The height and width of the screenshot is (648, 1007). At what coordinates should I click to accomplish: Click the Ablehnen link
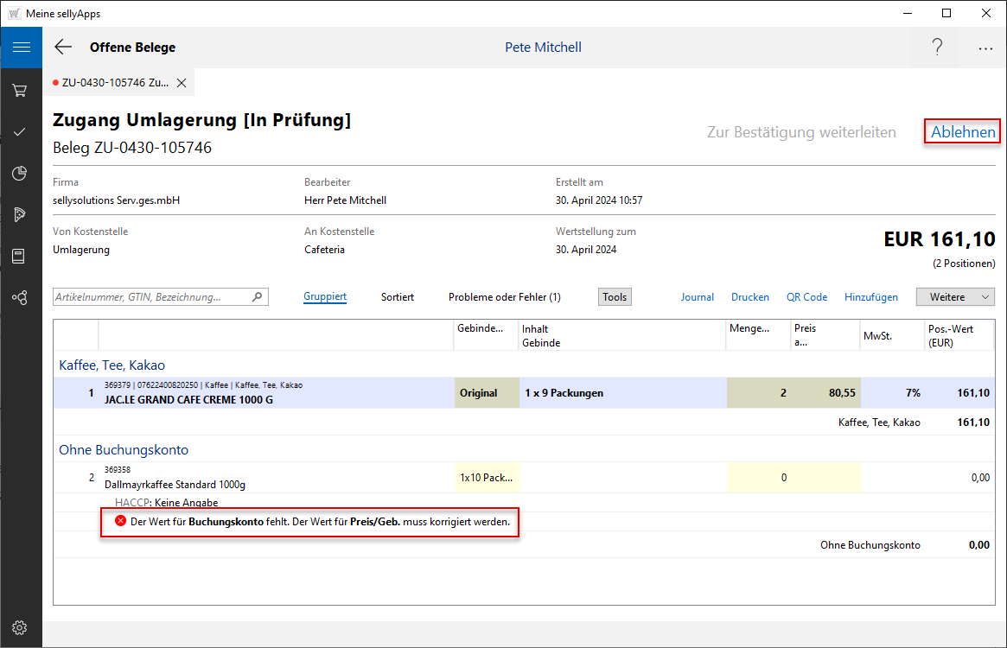coord(963,132)
